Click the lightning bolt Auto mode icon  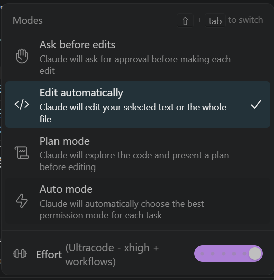tap(22, 201)
